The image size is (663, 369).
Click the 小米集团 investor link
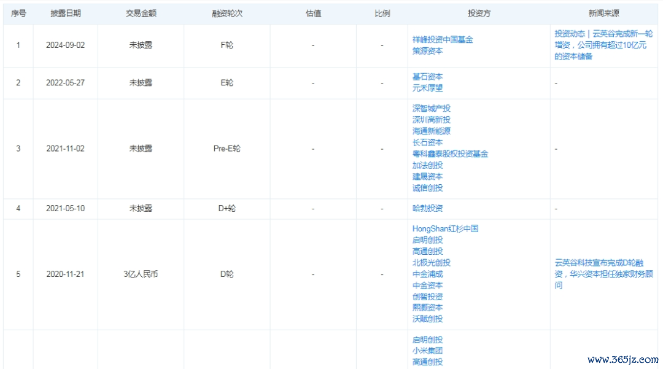point(427,351)
